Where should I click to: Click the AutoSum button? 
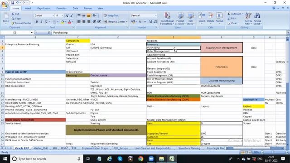pos(235,14)
